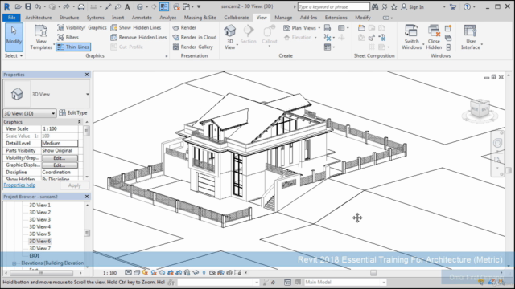The height and width of the screenshot is (289, 515).
Task: Click the Steering Wheel navigation icon
Action: coord(497,143)
